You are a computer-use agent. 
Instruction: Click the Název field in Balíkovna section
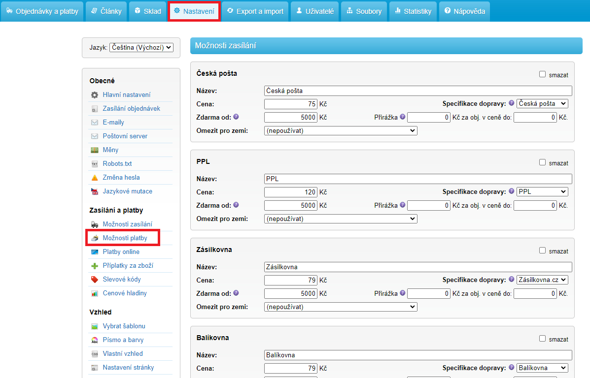pyautogui.click(x=418, y=355)
